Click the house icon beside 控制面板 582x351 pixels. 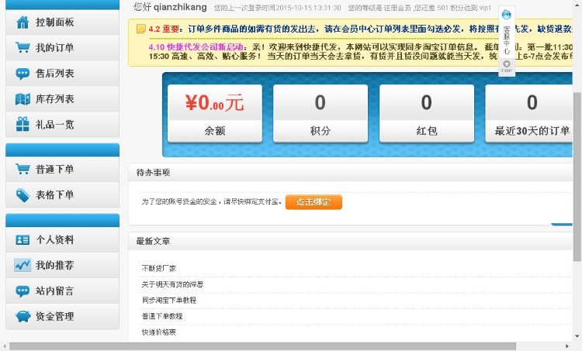(23, 22)
